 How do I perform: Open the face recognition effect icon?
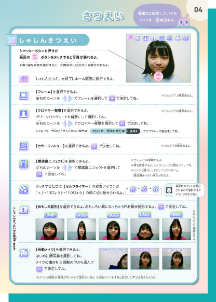[x=24, y=164]
